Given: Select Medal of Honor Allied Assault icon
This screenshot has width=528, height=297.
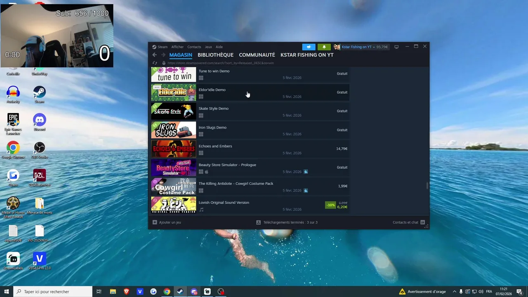Looking at the screenshot, I should pos(13,207).
